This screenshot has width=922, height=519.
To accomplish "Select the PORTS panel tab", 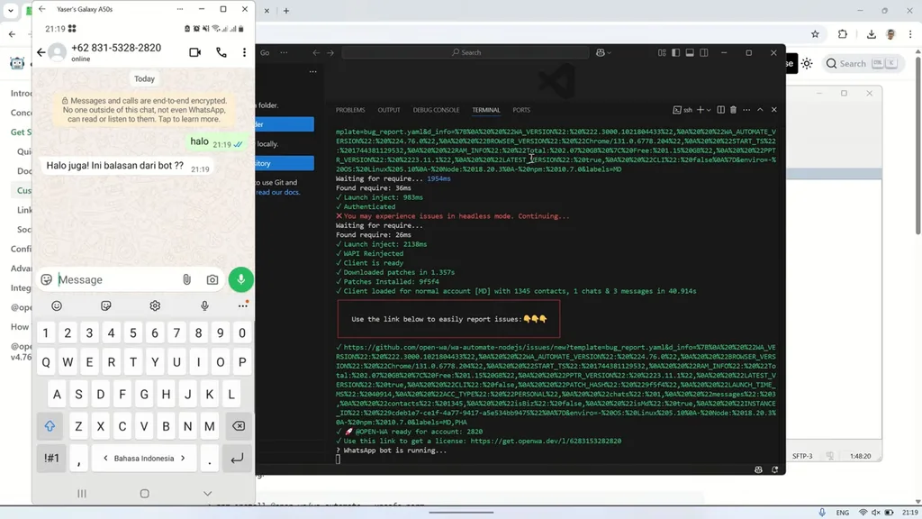I will pyautogui.click(x=521, y=110).
